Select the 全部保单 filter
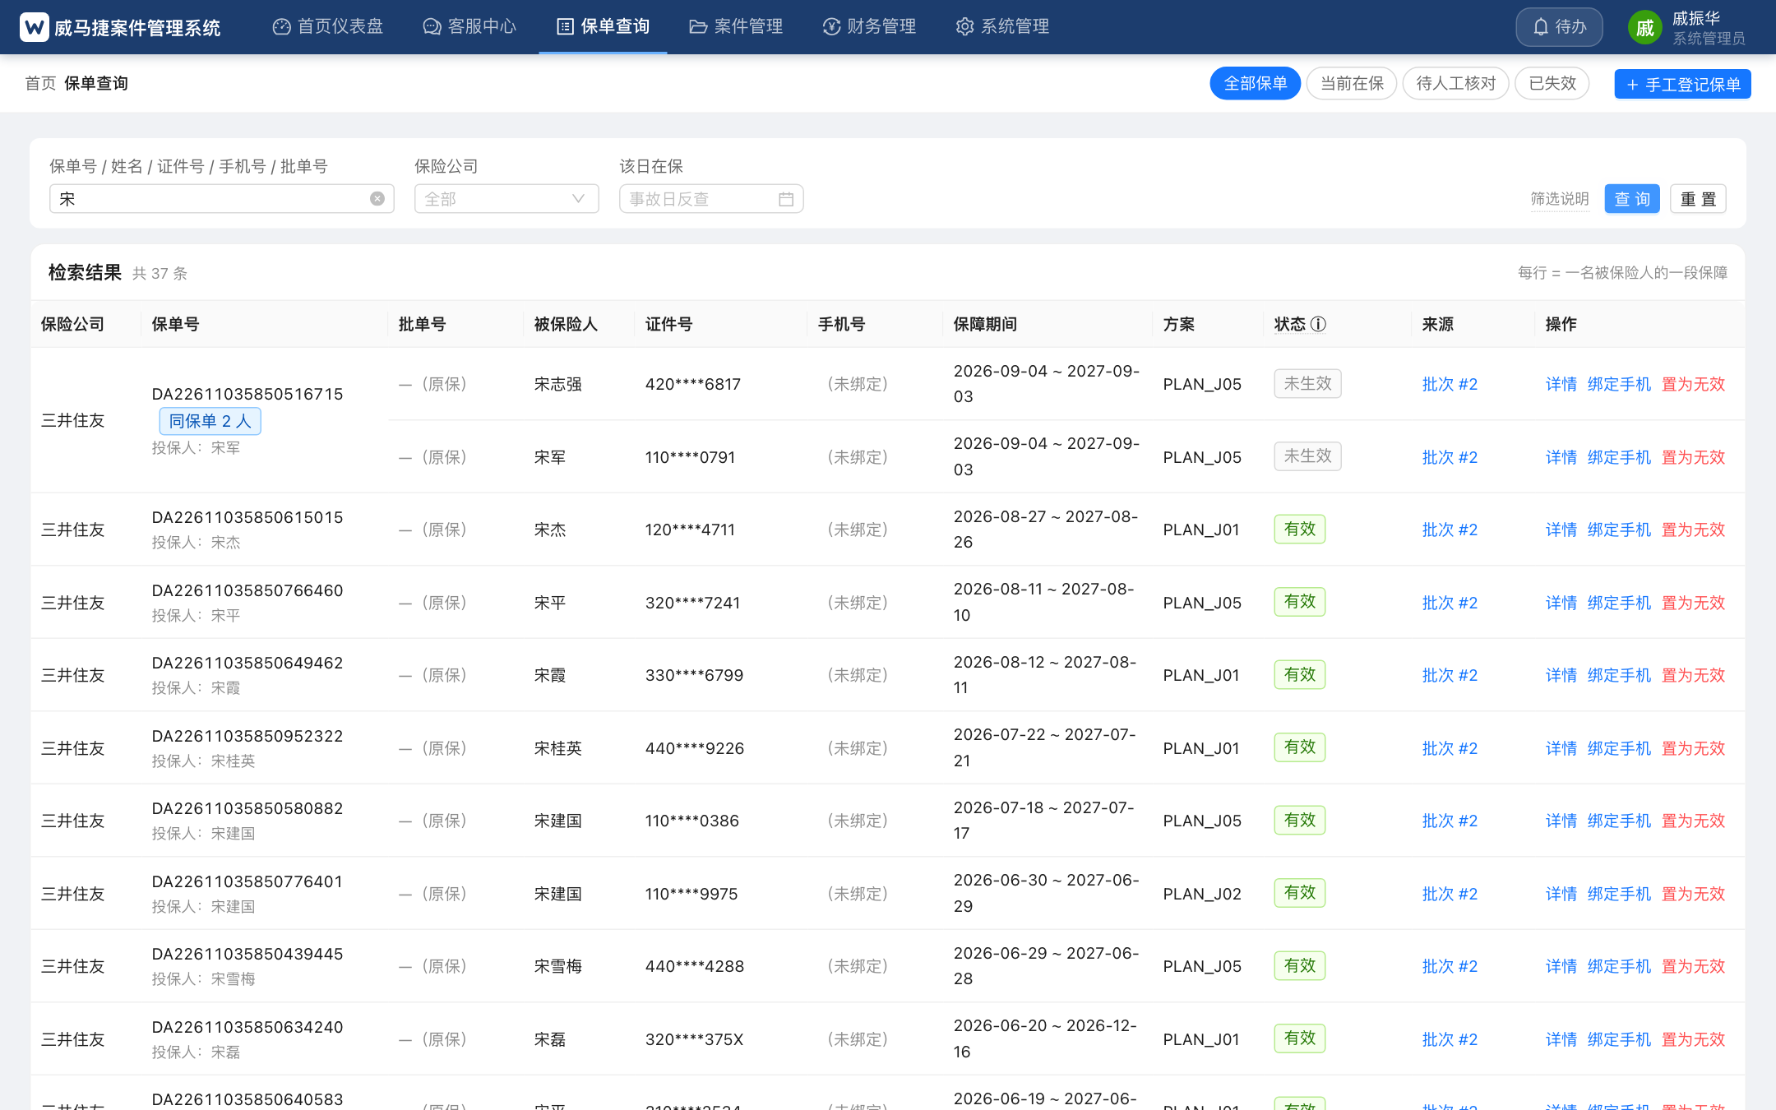This screenshot has width=1776, height=1110. click(1255, 83)
